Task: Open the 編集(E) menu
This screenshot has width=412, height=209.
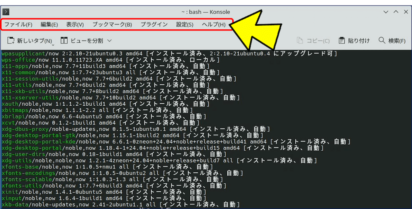Action: tap(49, 25)
